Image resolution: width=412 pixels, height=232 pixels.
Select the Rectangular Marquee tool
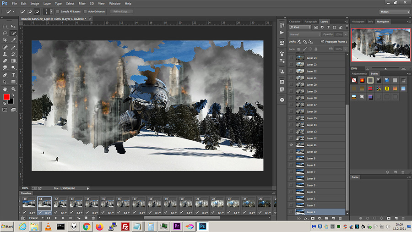pos(5,26)
